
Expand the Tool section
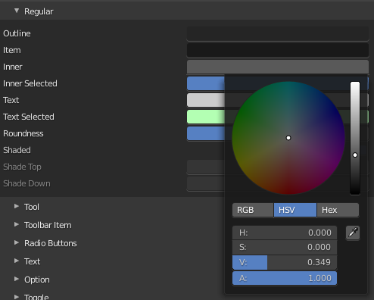tap(17, 206)
